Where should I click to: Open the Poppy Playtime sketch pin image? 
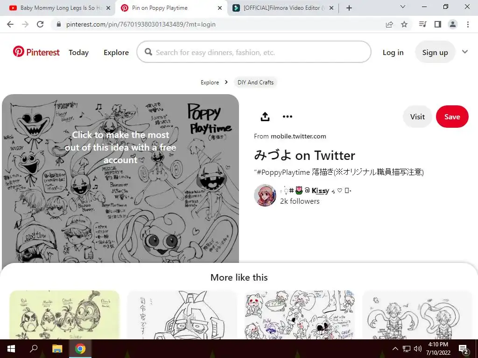[120, 179]
